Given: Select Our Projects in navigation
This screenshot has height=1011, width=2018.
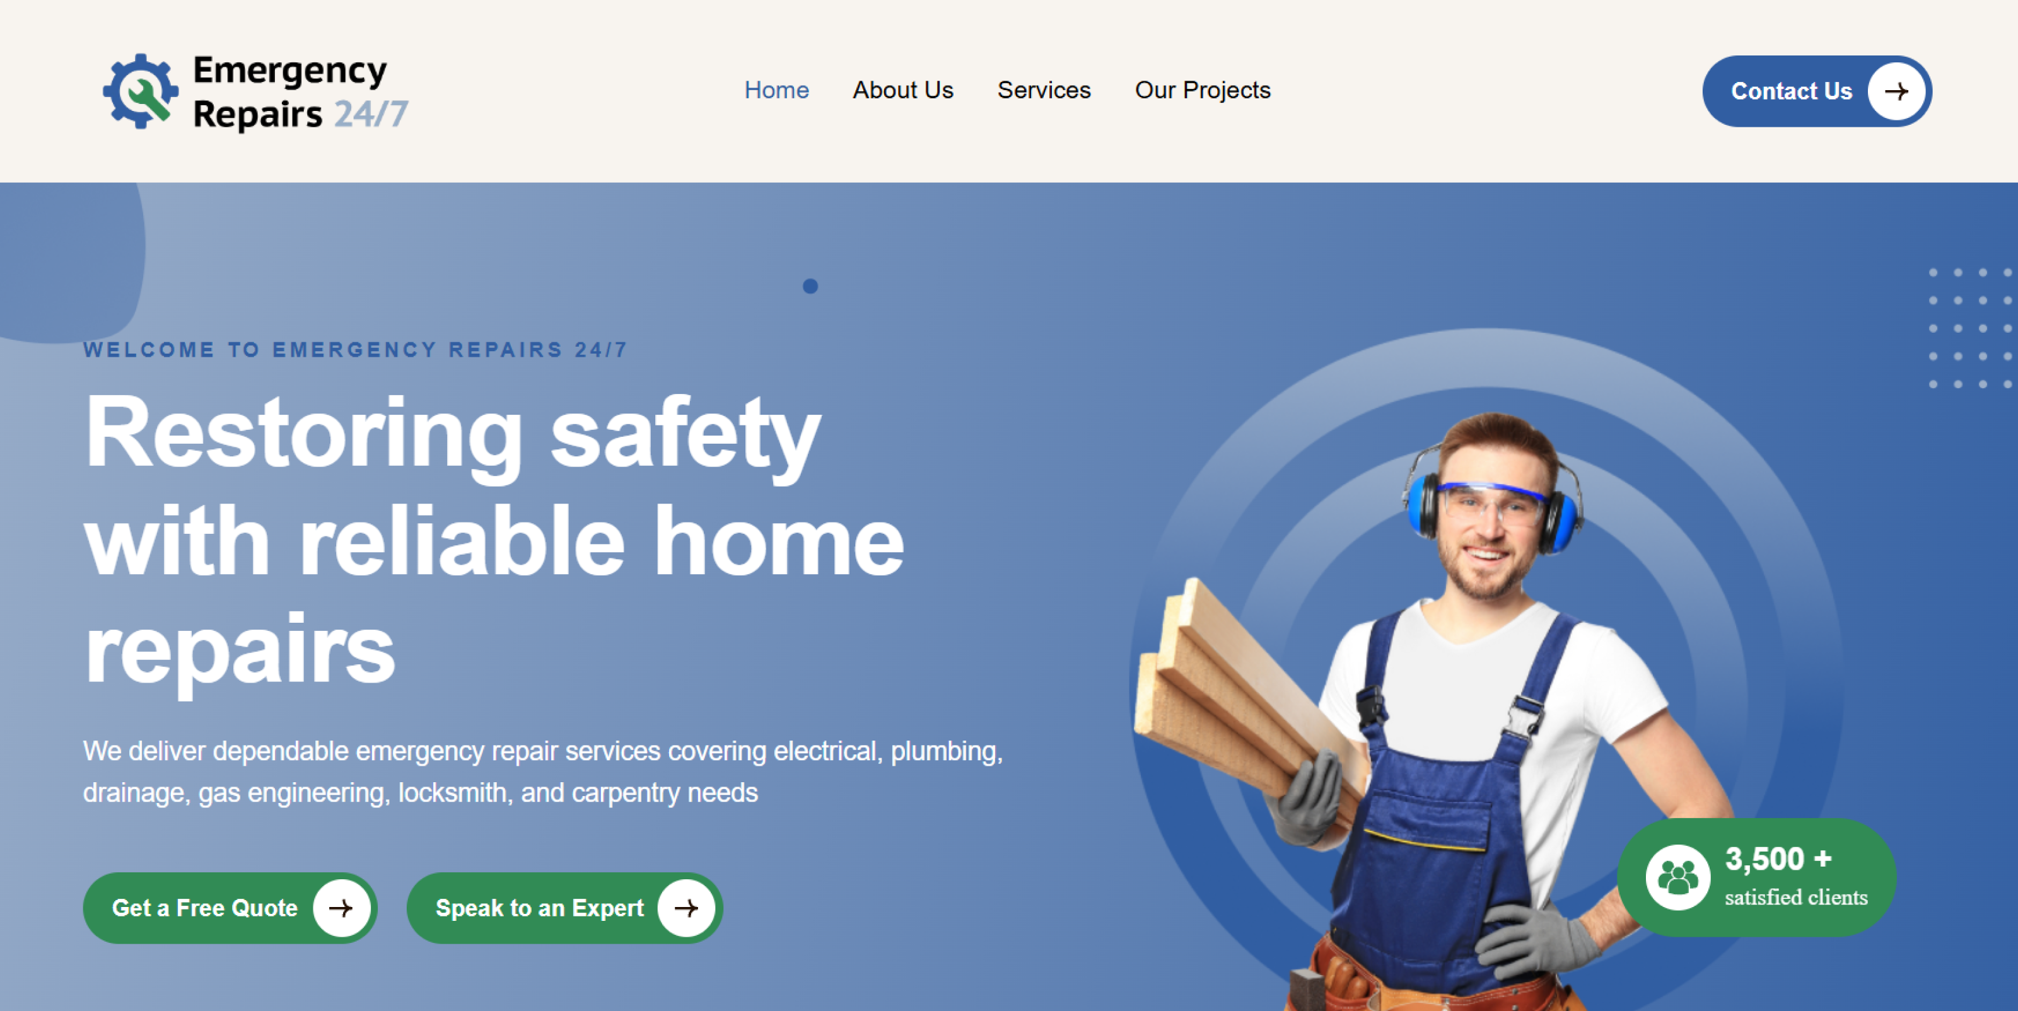Looking at the screenshot, I should pos(1203,90).
